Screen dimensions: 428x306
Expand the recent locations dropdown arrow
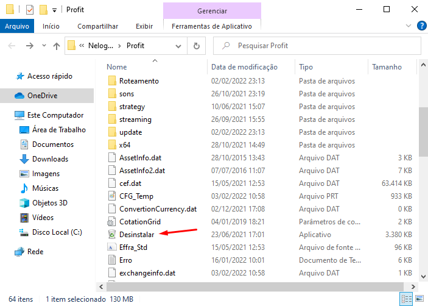[43, 46]
